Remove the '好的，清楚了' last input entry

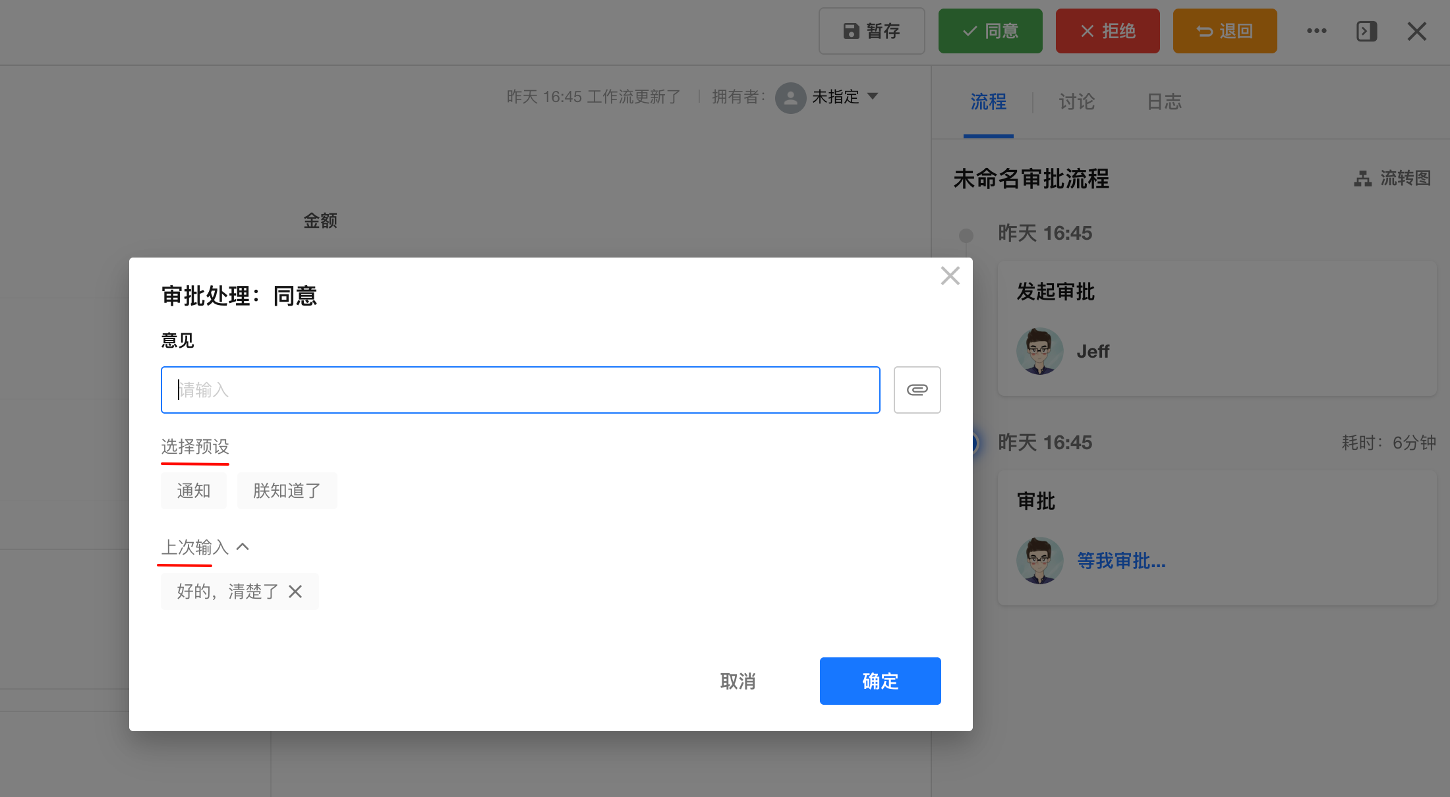[x=295, y=591]
